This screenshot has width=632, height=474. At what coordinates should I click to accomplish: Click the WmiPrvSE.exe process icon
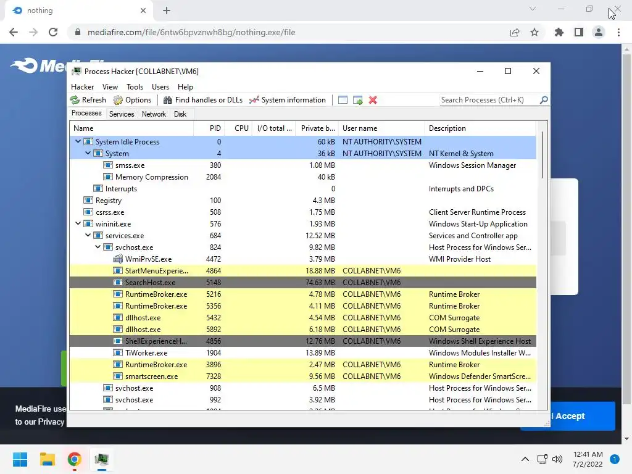pos(118,259)
